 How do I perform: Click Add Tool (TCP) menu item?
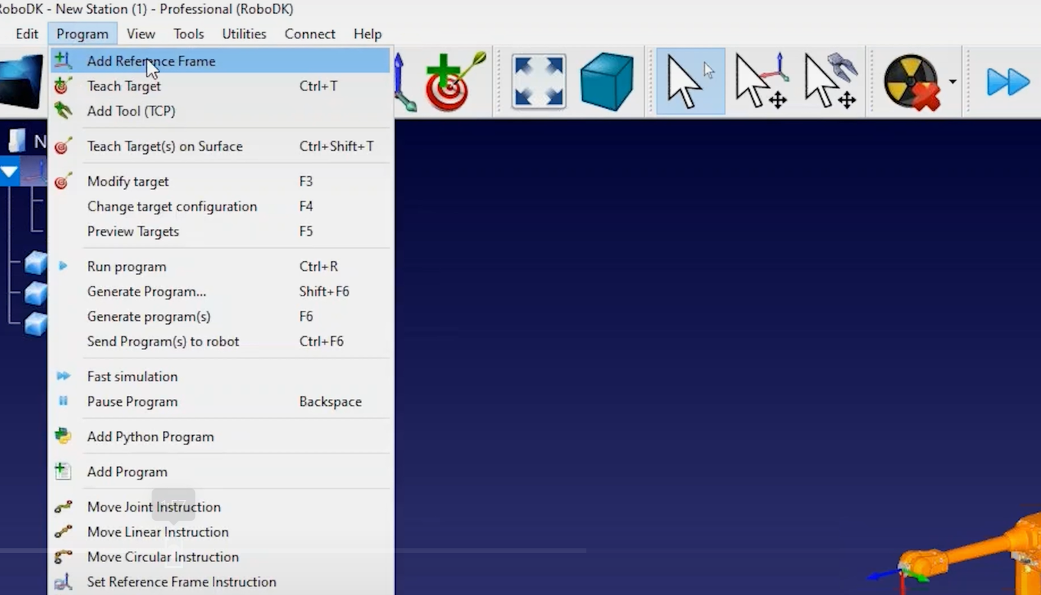coord(131,111)
